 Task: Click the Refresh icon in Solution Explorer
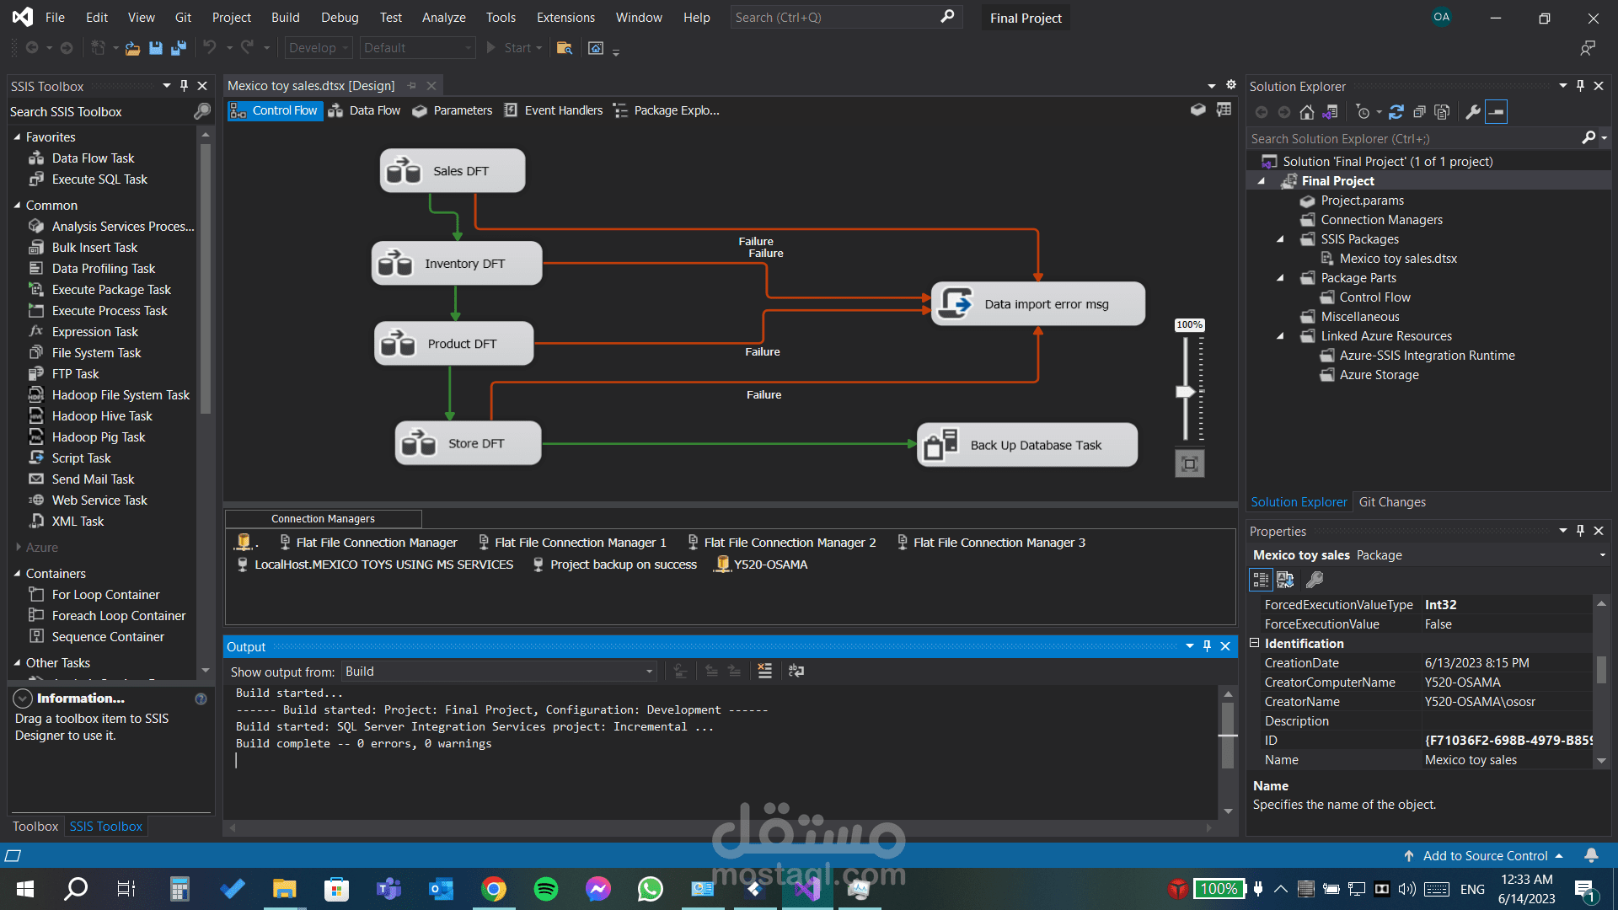pos(1396,112)
